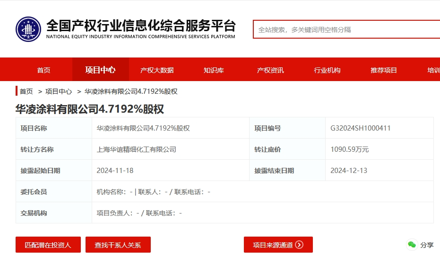
Task: Open the 产权资讯 navigation item
Action: tap(270, 70)
